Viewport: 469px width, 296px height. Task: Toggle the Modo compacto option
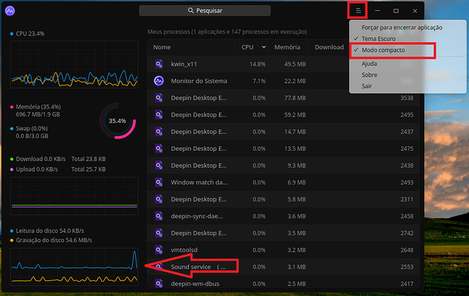coord(383,50)
